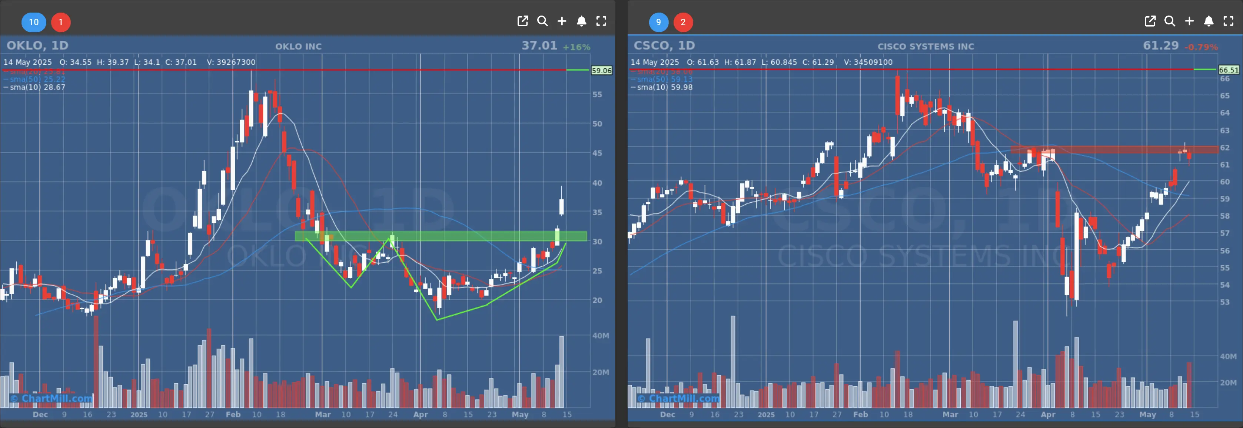
Task: Click the plus icon on OKLO chart
Action: (562, 21)
